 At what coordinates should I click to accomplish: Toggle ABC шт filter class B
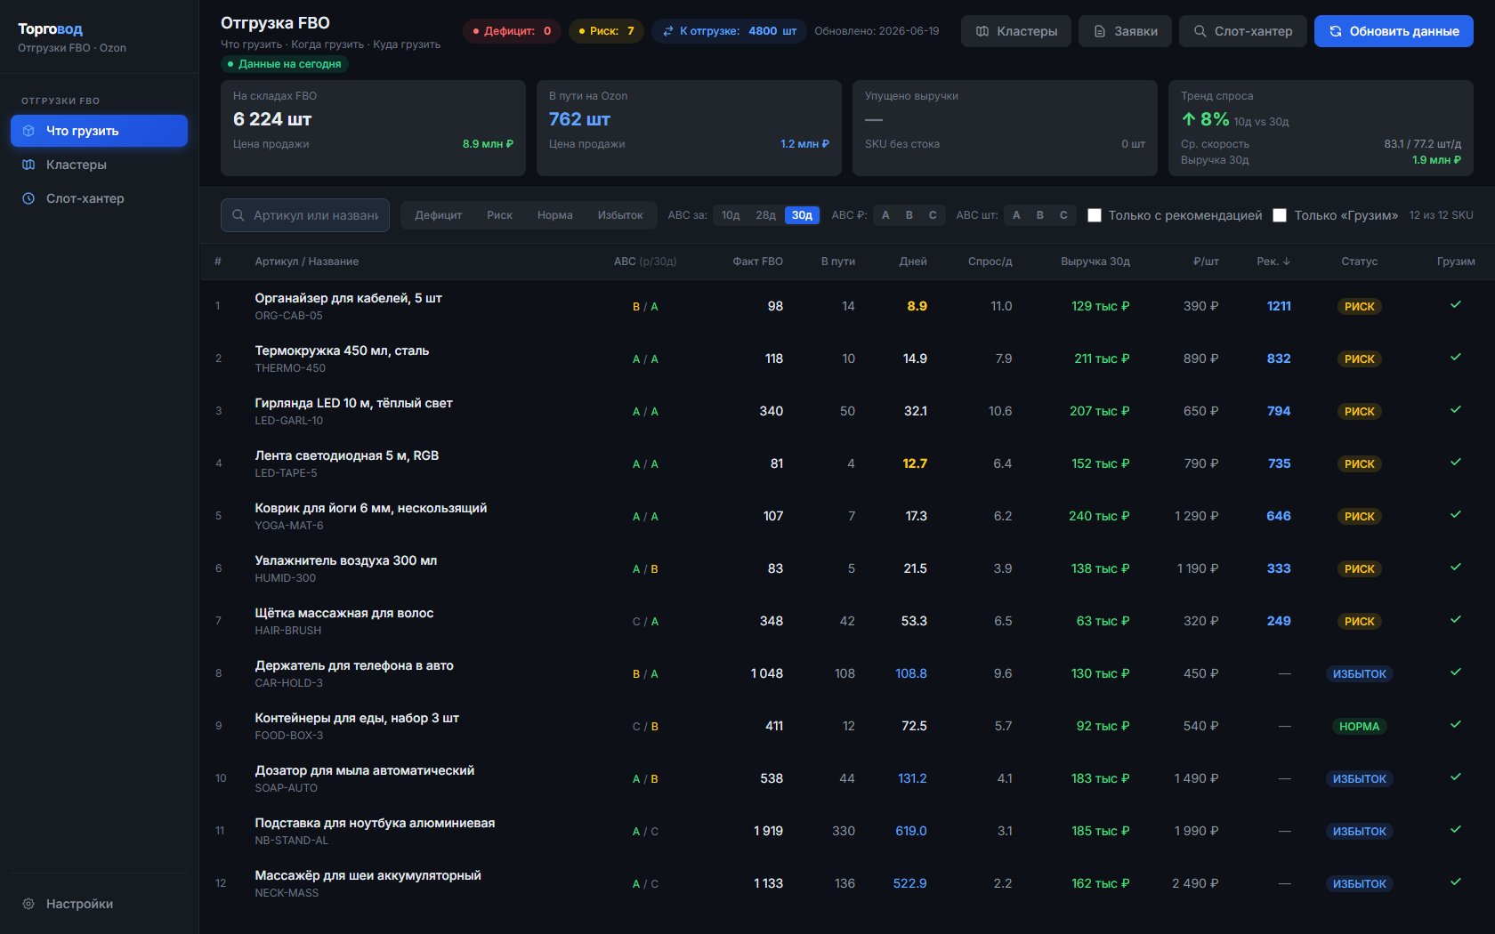1039,215
